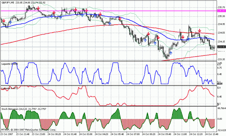Click the magenta horizontal line at 235.55

[x=109, y=11]
